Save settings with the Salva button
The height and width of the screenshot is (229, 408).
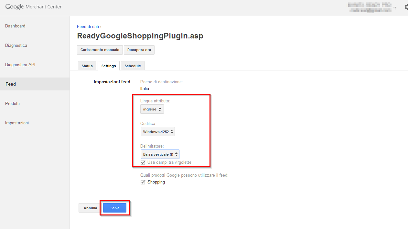[115, 208]
